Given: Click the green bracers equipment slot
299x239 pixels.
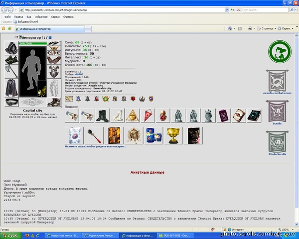Looking at the screenshot, I should (x=11, y=60).
